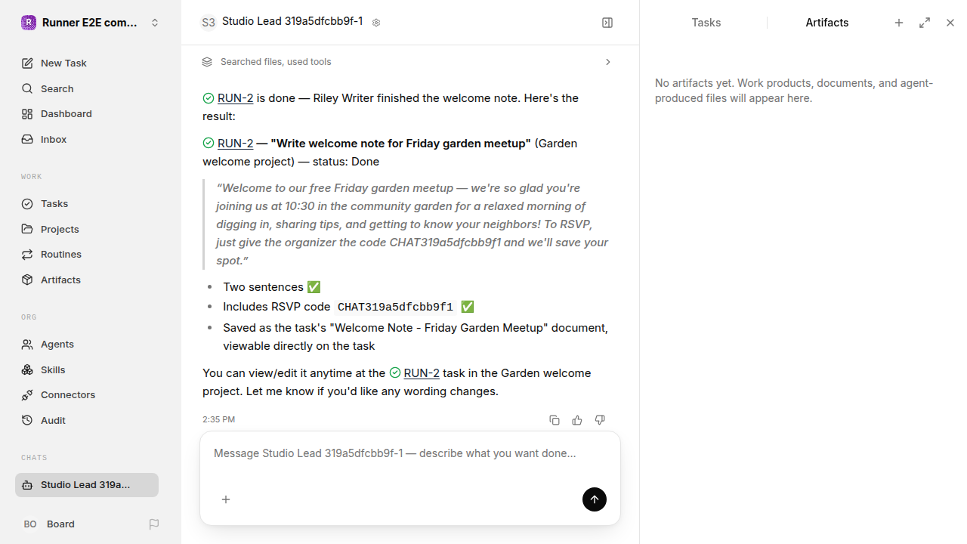Click the 'No artifacts yet' placeholder text

(x=794, y=91)
